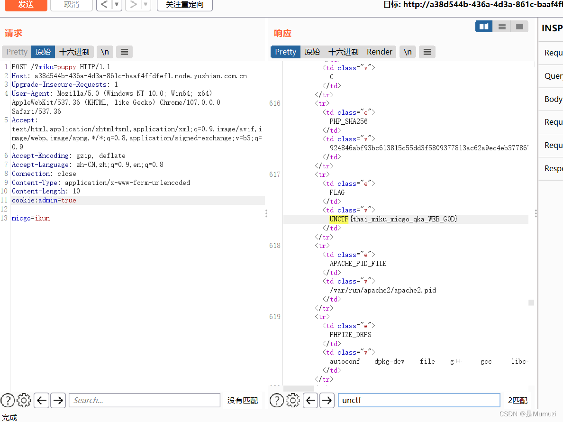Open the response panel hamburger menu
This screenshot has height=422, width=563.
[427, 52]
